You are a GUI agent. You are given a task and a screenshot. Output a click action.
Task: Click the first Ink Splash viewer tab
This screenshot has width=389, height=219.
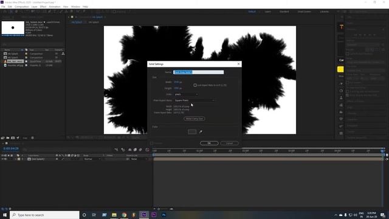point(77,22)
